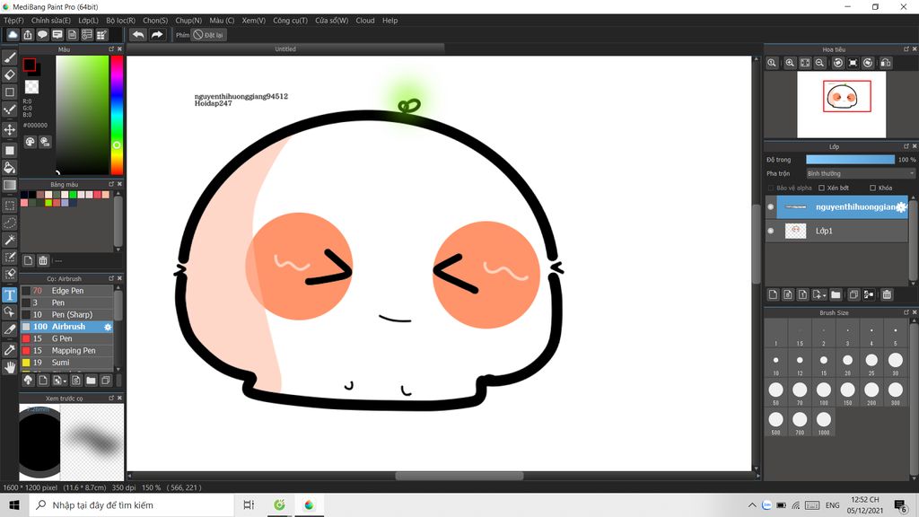
Task: Open settings gear of nguyenthihuonggiang layer
Action: [901, 207]
